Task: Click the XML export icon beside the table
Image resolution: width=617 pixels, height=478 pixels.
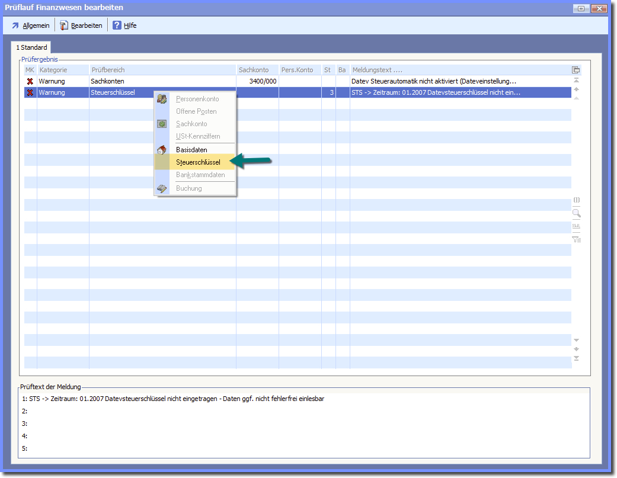Action: tap(576, 226)
